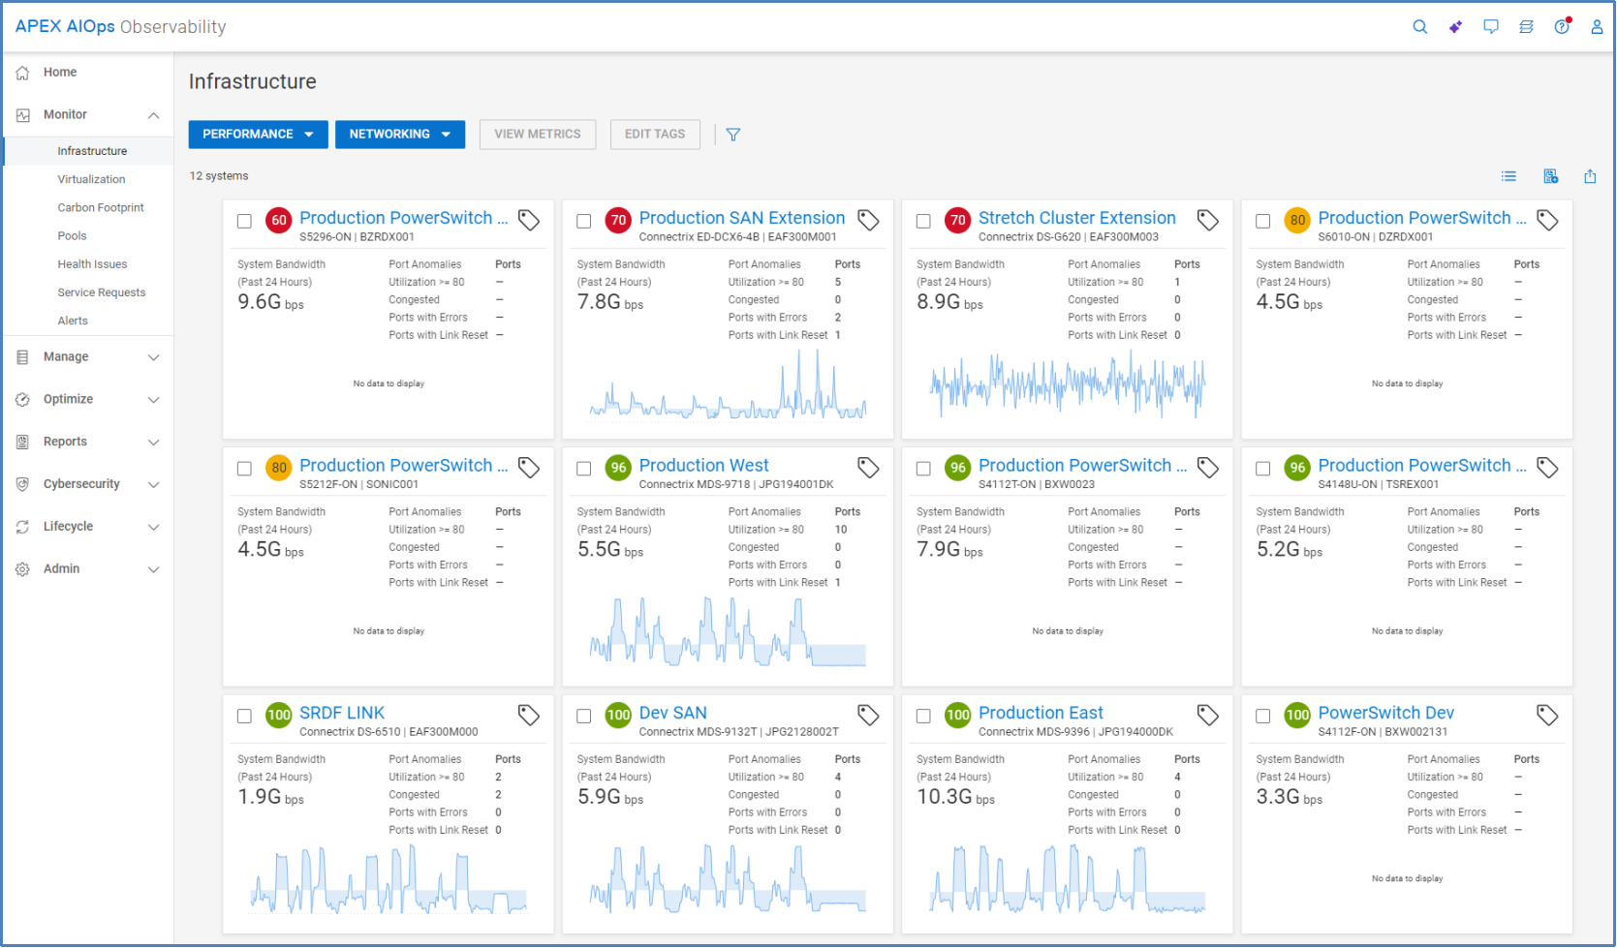Select the Production SAN Extension checkbox
The image size is (1617, 948).
[x=584, y=221]
